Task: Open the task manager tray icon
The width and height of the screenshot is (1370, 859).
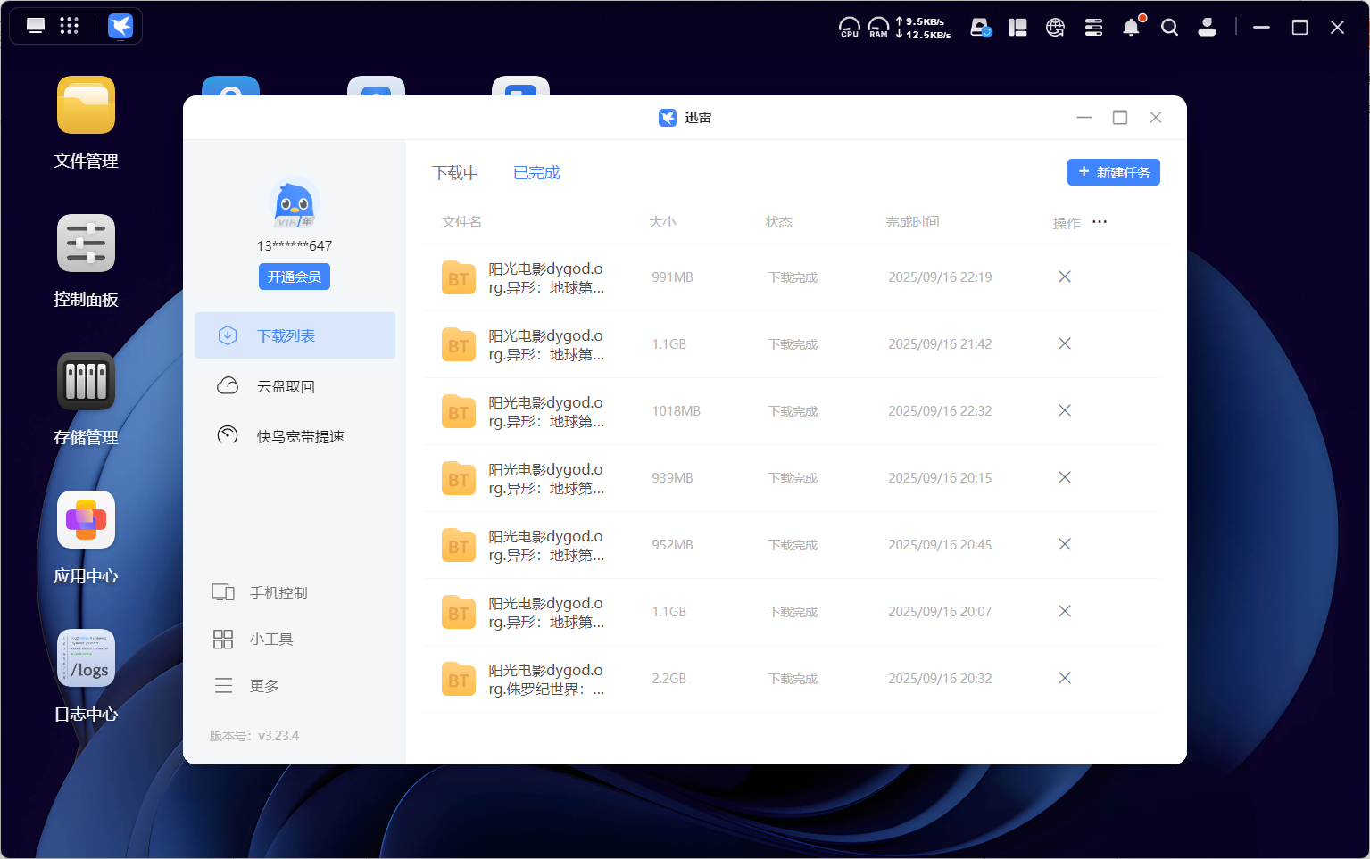Action: (1093, 28)
